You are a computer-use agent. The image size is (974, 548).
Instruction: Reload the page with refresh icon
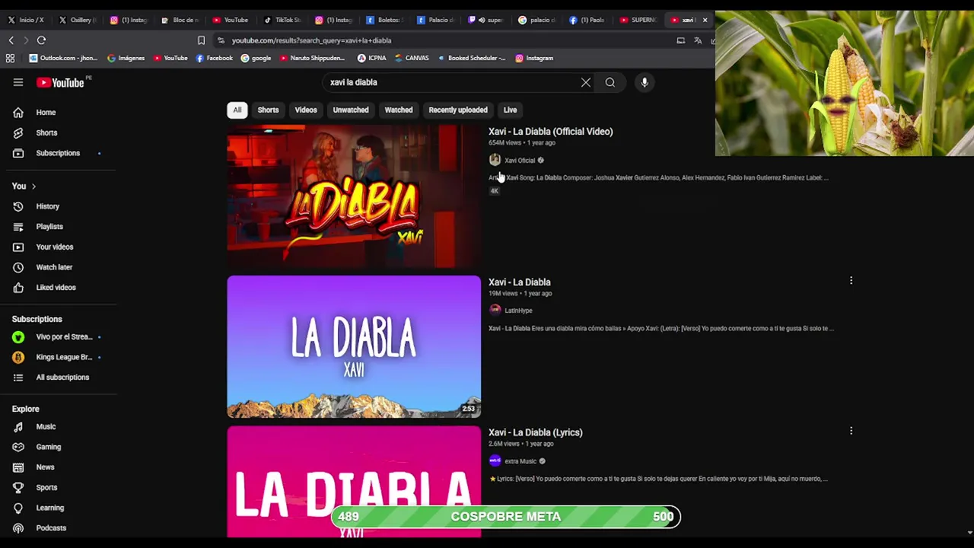pyautogui.click(x=41, y=40)
